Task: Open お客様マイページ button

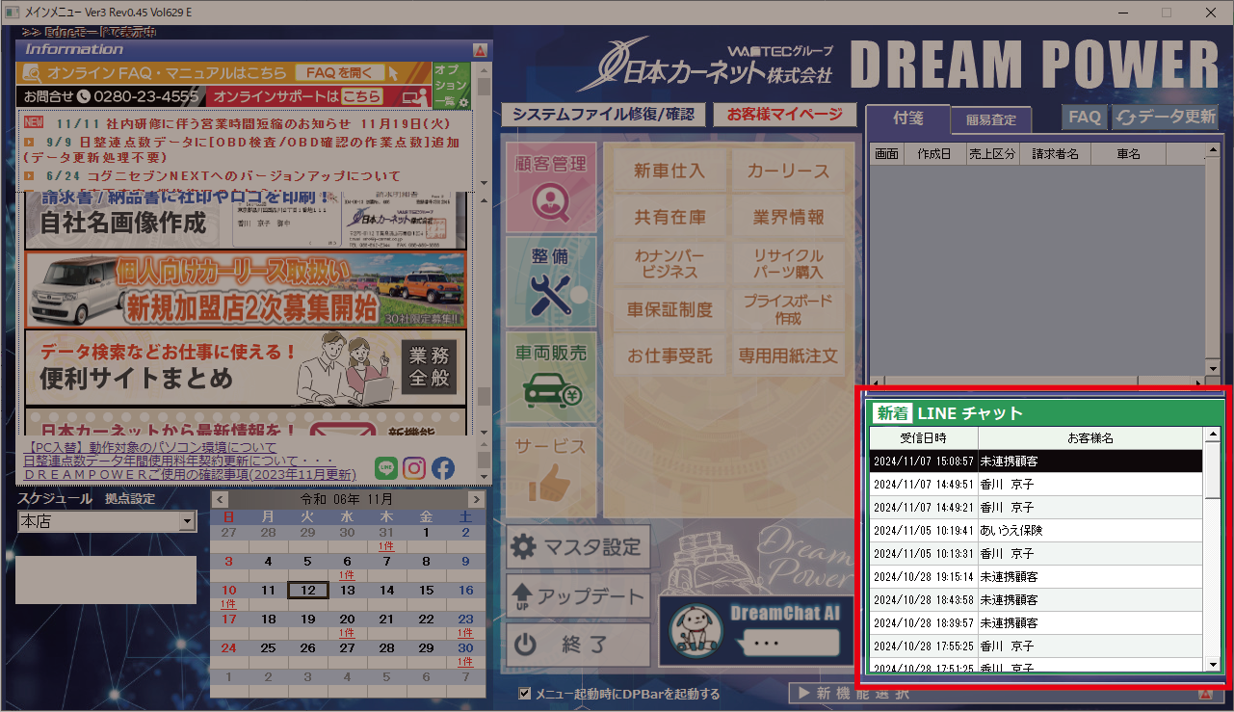Action: (x=784, y=114)
